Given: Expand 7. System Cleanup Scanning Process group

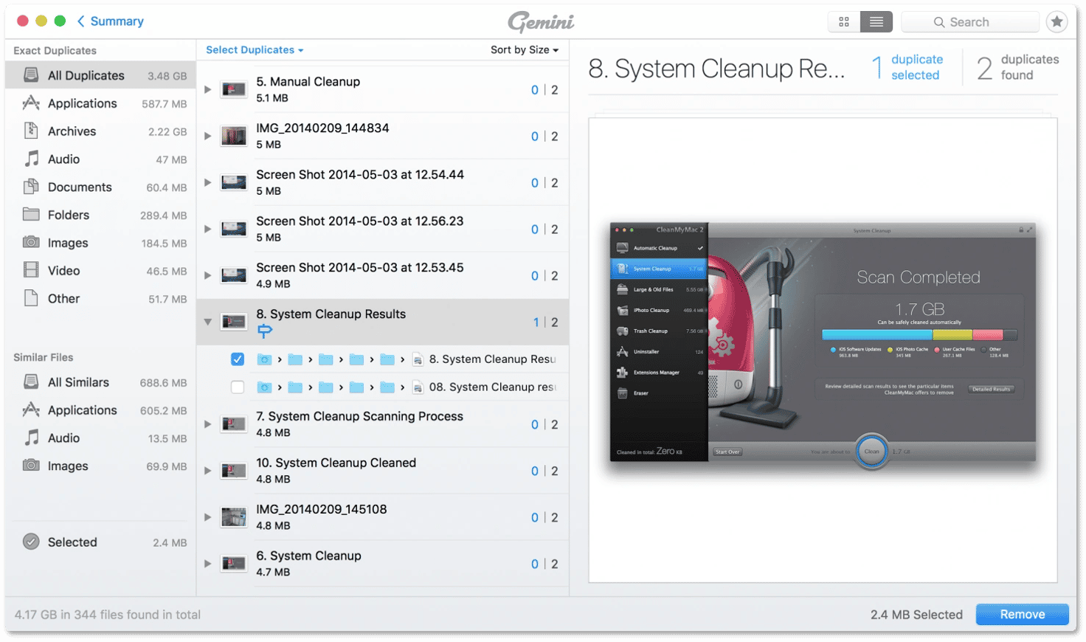Looking at the screenshot, I should tap(208, 424).
